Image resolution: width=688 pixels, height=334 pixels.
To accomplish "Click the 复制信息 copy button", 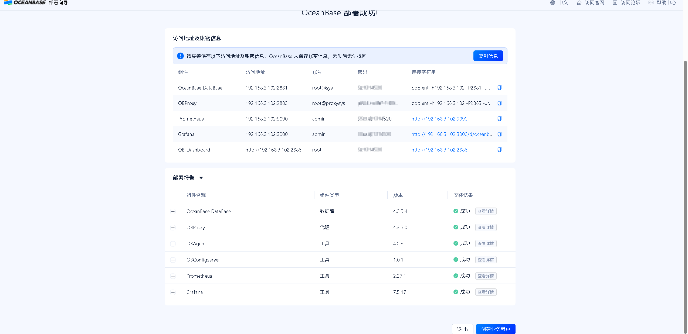I will 488,56.
